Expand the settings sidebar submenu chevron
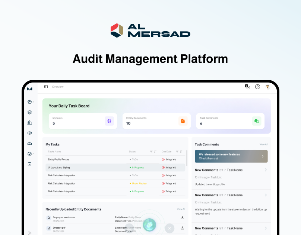The width and height of the screenshot is (301, 235). (33, 154)
